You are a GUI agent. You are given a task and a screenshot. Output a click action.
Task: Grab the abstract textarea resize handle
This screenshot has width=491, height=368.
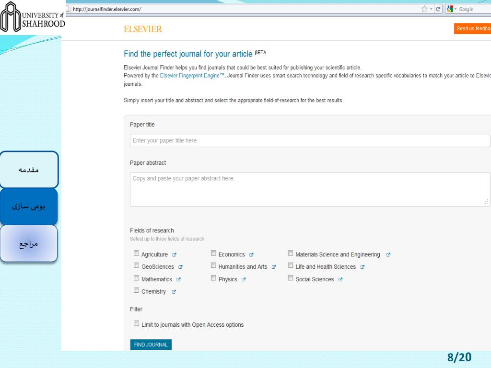(486, 202)
